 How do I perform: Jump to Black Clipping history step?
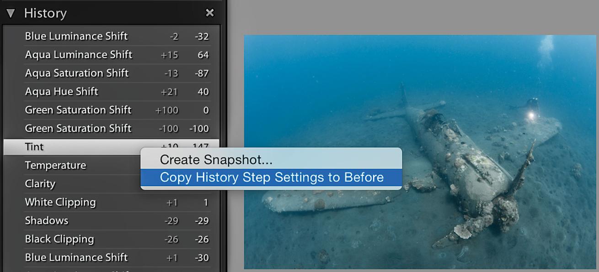(x=59, y=239)
